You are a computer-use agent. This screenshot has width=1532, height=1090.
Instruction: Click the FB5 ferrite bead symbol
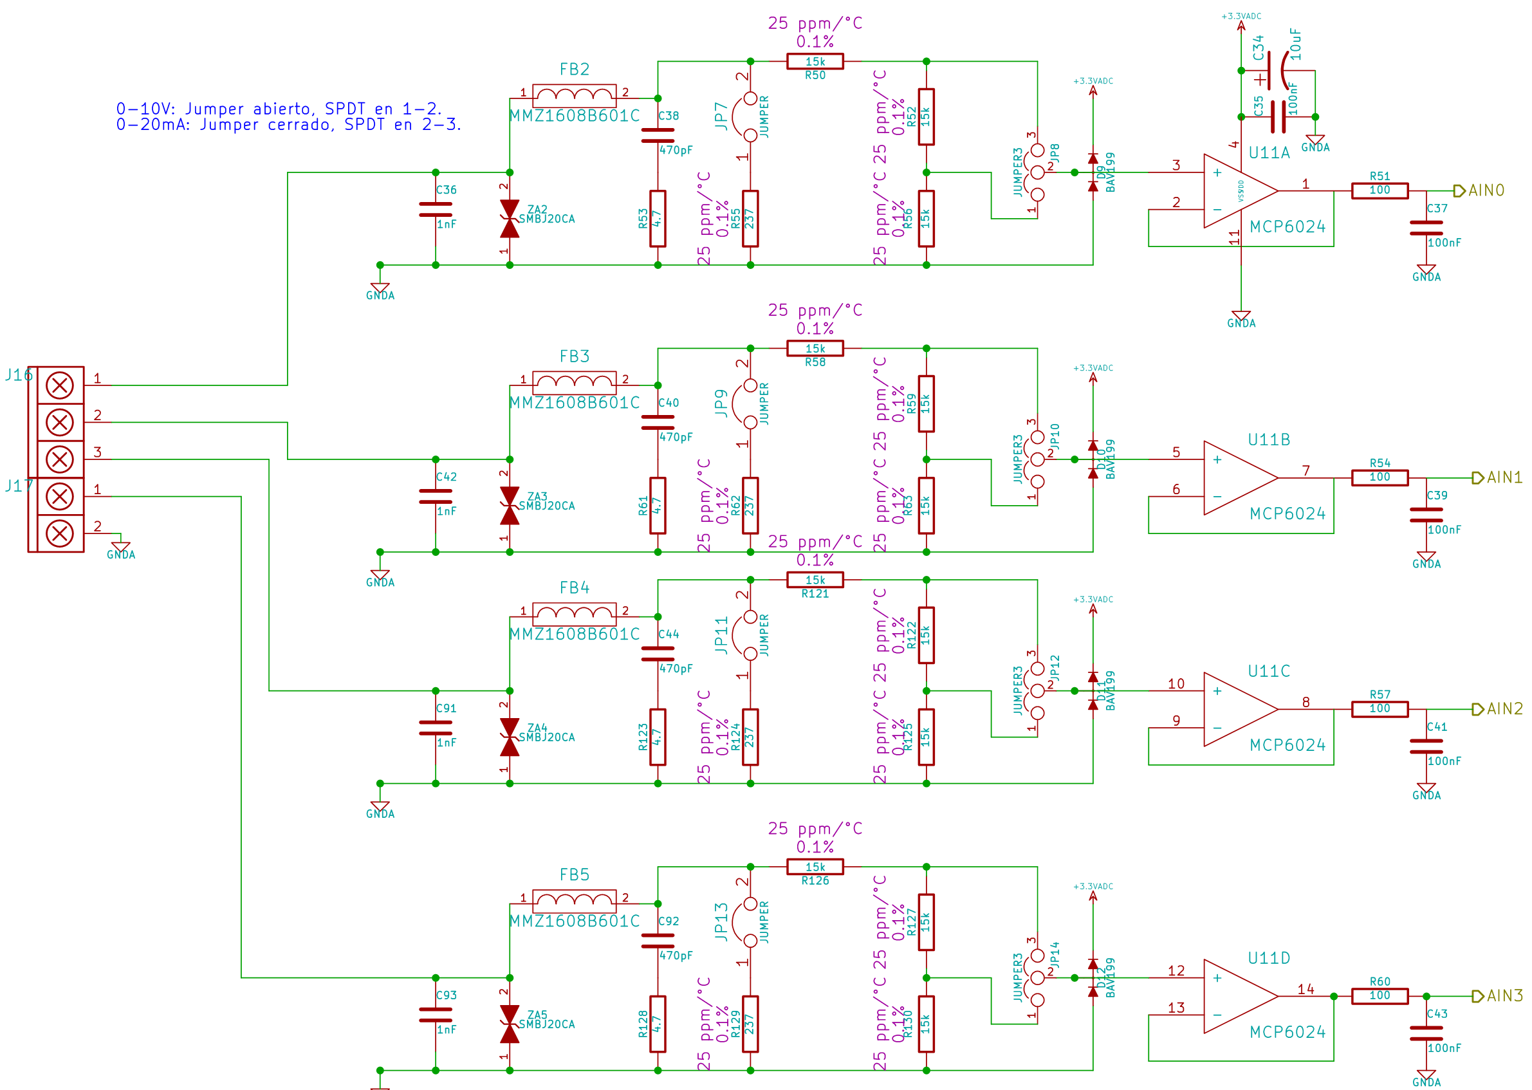tap(574, 902)
